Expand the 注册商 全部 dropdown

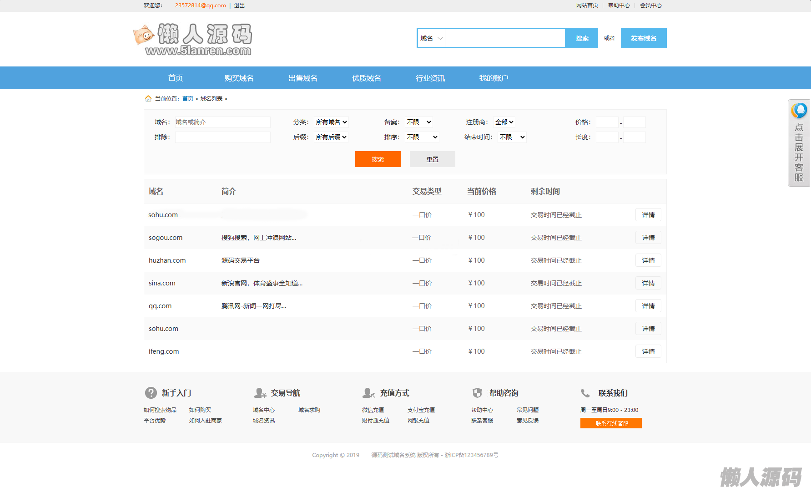click(504, 122)
